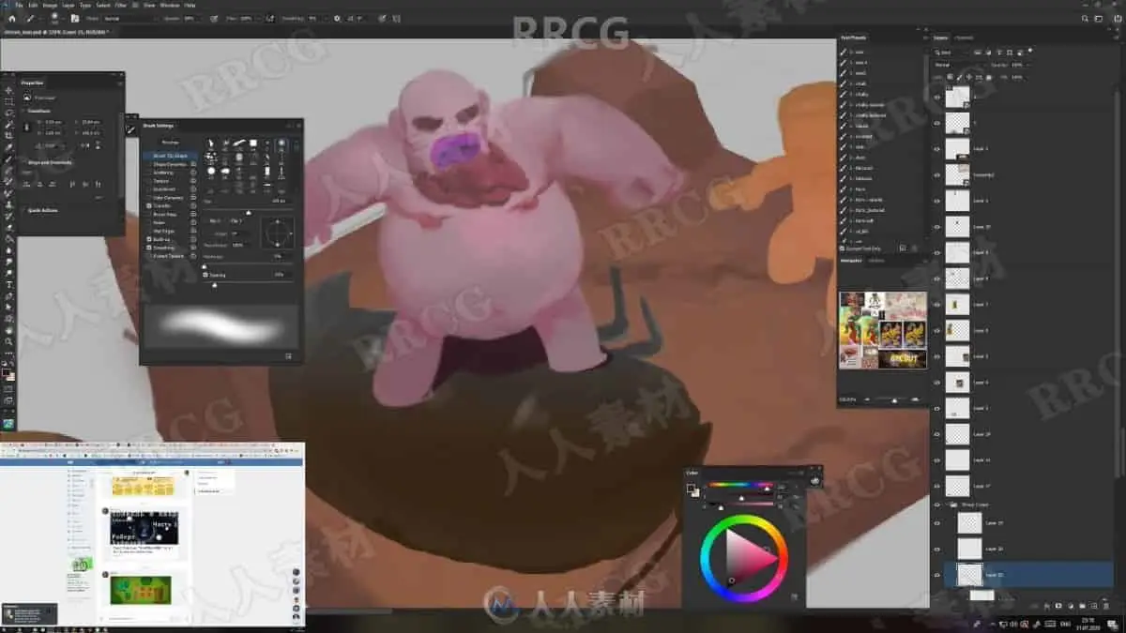The height and width of the screenshot is (633, 1126).
Task: Click the symmetry butterfly icon
Action: pos(396,19)
